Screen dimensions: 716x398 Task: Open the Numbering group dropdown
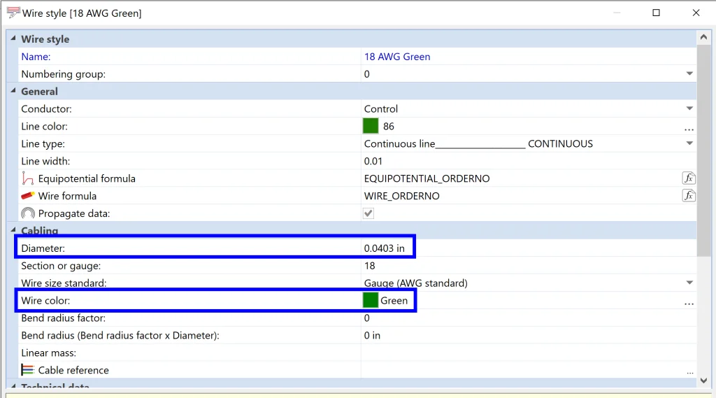pos(689,74)
